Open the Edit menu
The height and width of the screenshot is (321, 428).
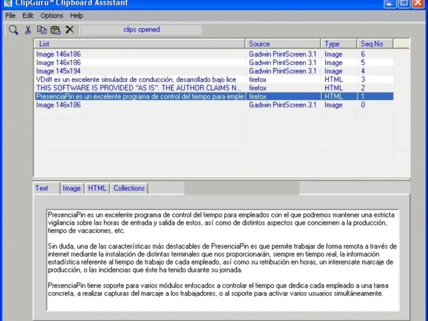tap(28, 16)
